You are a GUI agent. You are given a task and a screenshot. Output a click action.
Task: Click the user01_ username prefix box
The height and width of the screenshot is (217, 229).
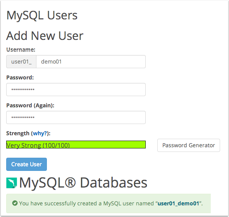point(21,62)
